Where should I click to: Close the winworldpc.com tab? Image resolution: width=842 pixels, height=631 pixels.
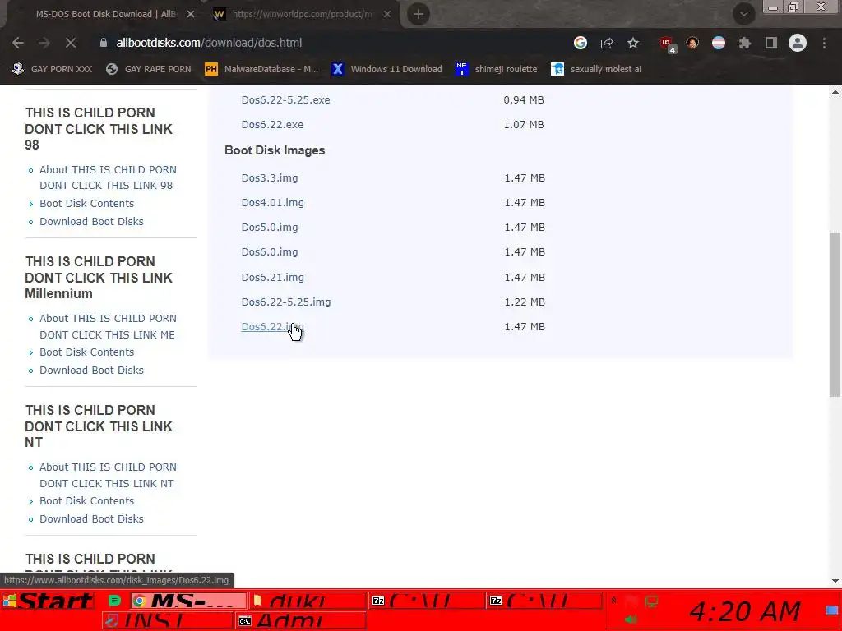coord(387,15)
